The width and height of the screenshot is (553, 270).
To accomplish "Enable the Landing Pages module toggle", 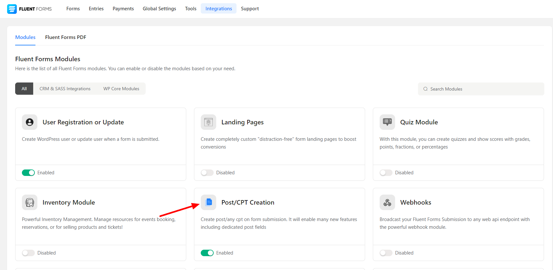I will (x=207, y=173).
